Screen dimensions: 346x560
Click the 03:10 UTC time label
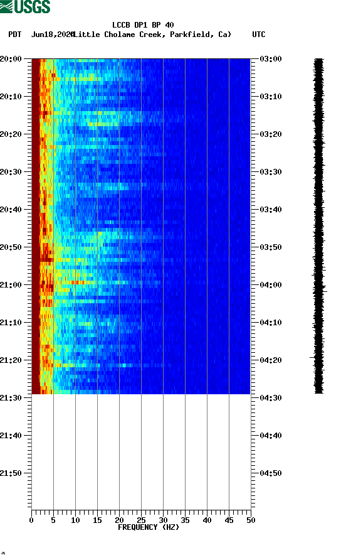[271, 97]
